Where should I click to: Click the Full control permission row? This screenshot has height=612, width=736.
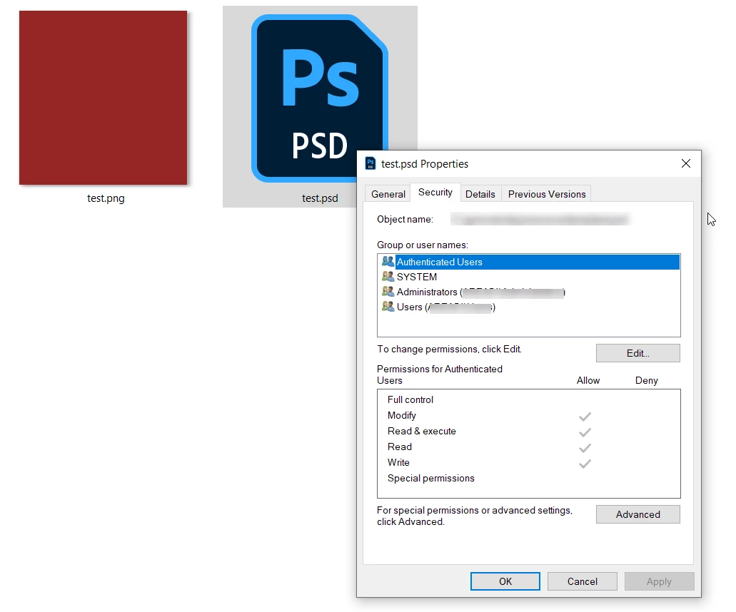coord(528,399)
